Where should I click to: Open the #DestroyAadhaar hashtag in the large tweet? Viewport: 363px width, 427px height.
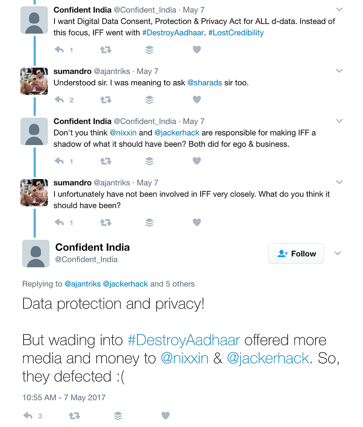(184, 340)
